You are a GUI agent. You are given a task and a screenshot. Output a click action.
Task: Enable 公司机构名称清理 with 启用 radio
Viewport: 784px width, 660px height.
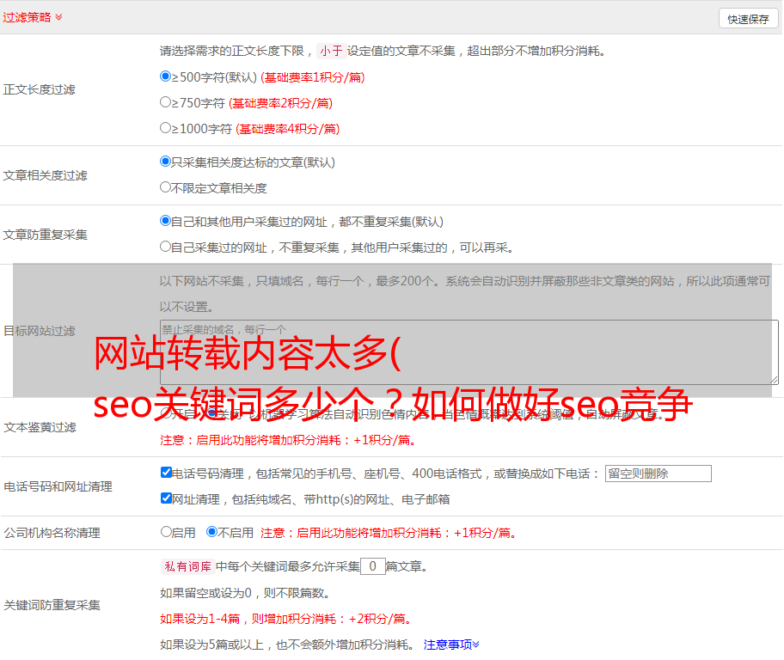tap(167, 532)
